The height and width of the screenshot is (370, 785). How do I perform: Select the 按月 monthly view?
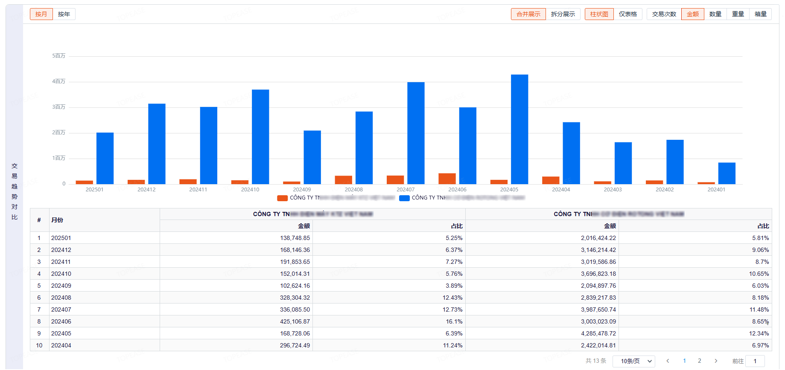click(41, 14)
